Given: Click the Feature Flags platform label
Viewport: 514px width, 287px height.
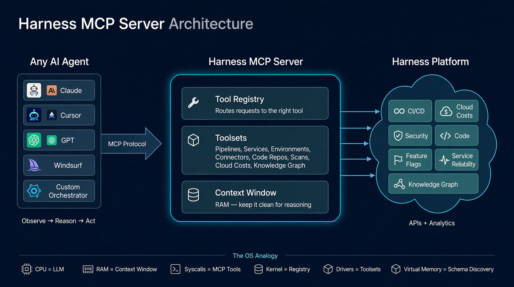Looking at the screenshot, I should pos(416,160).
